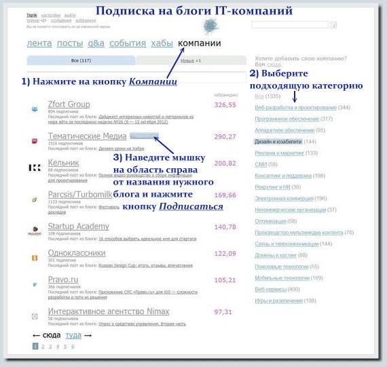The image size is (387, 367).
Task: Select Домены и хостинг category
Action: click(276, 255)
